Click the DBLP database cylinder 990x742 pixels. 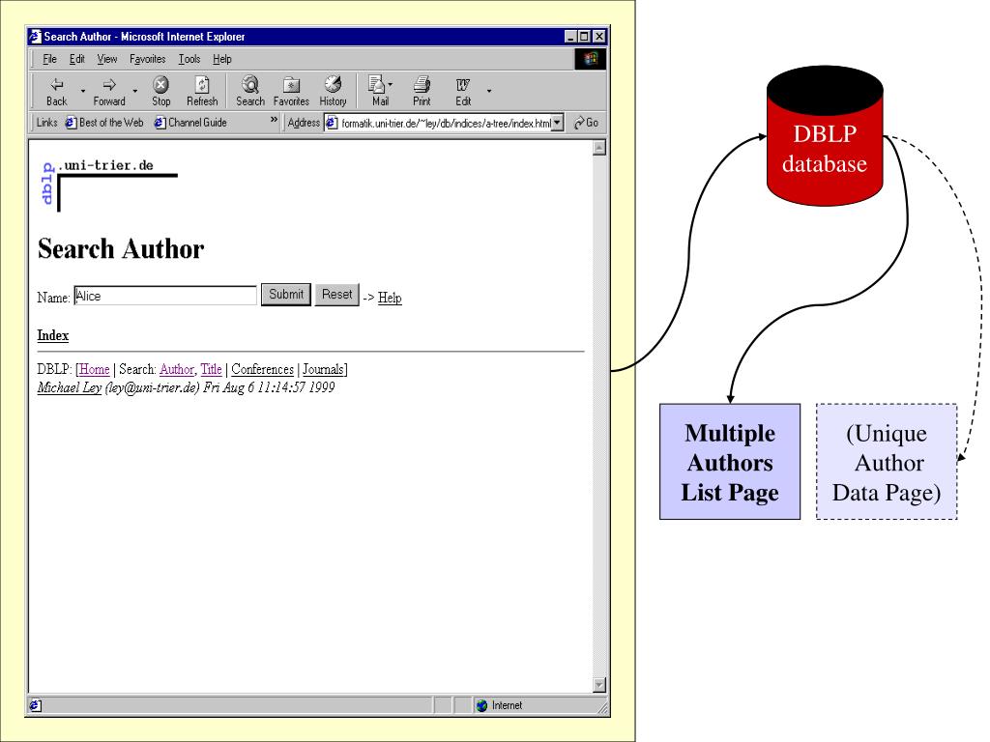tap(825, 135)
